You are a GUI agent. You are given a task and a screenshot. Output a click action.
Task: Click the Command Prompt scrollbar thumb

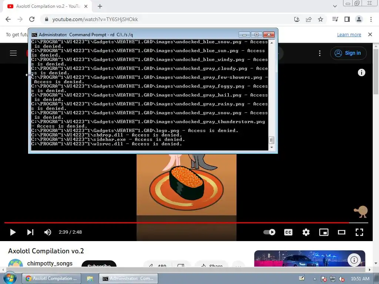[x=272, y=140]
